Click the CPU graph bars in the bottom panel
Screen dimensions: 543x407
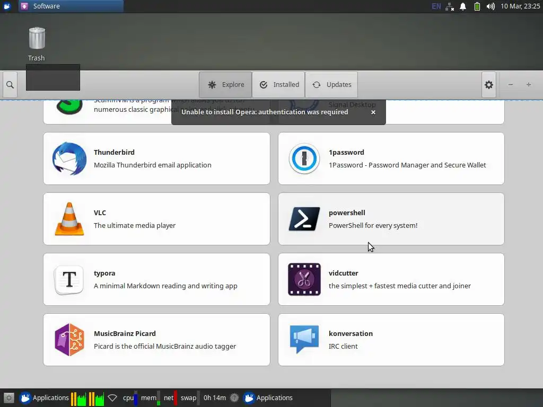87,399
